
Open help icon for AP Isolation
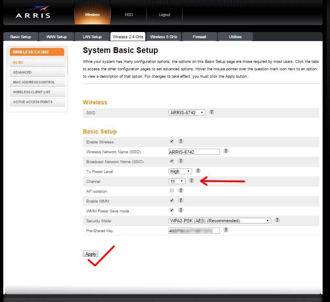coord(181,190)
